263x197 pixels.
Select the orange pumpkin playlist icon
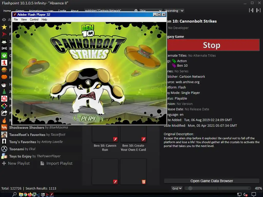(4, 77)
